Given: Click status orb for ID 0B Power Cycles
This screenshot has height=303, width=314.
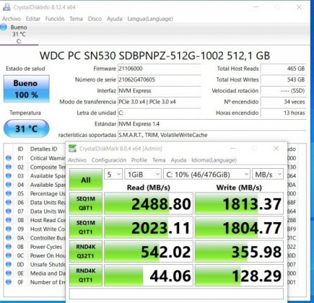Looking at the screenshot, I should 9,247.
